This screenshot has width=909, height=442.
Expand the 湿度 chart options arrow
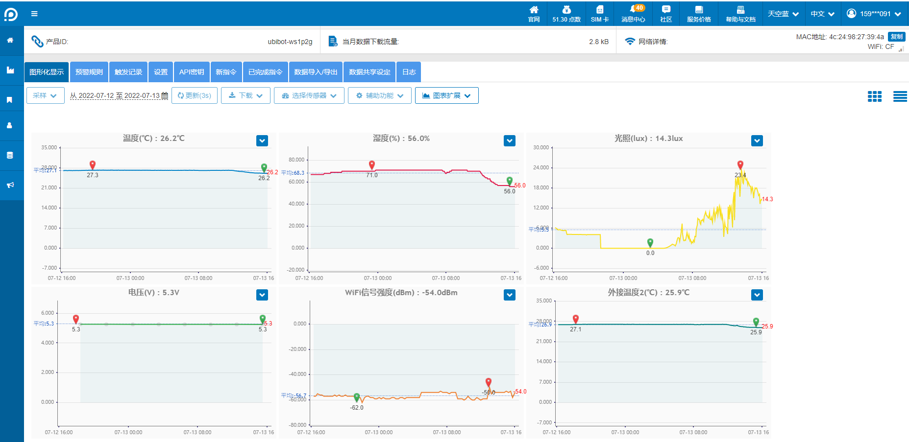pyautogui.click(x=510, y=141)
